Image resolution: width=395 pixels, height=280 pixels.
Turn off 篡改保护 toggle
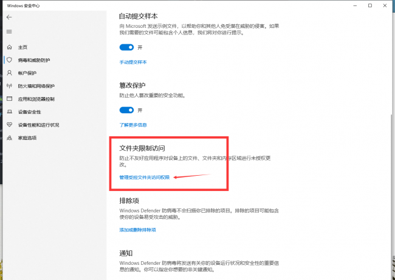click(x=126, y=110)
